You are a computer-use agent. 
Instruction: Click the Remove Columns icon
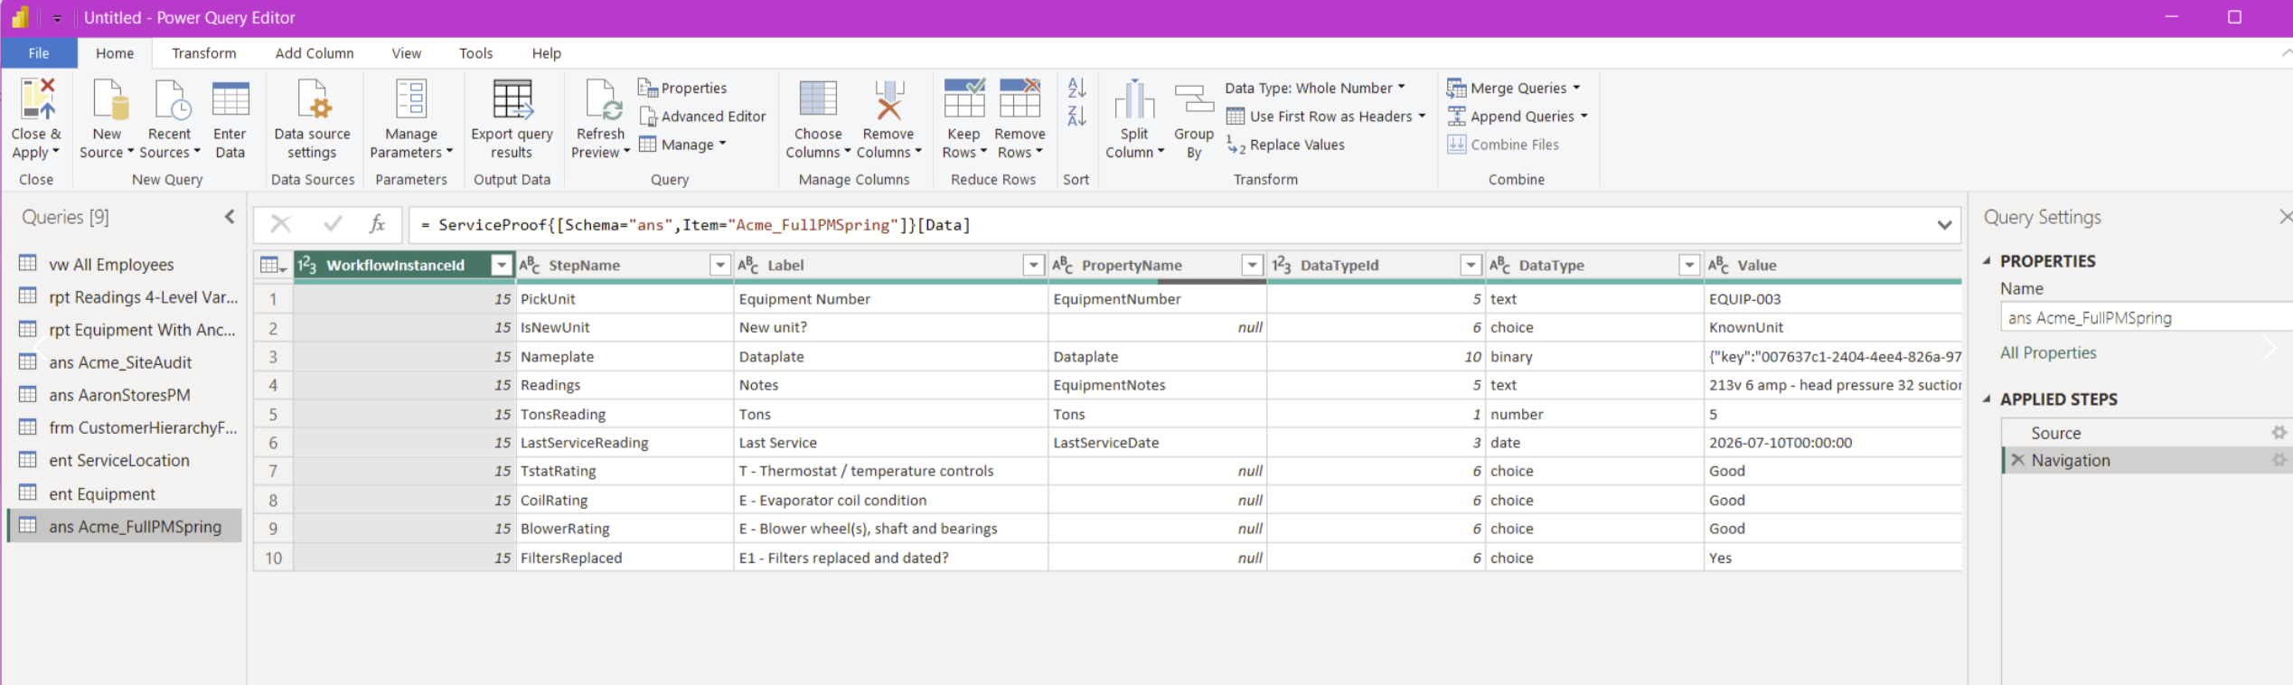[889, 99]
